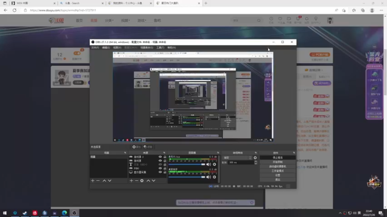Screen dimensions: 387x217
Task: Open the 场景集合(S) menu in OBS
Action: pyautogui.click(x=147, y=47)
